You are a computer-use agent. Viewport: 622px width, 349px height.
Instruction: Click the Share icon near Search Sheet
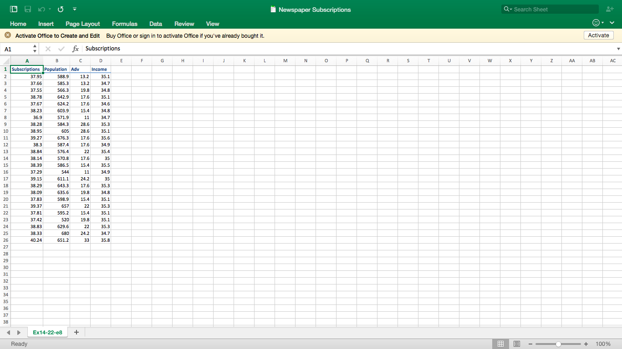point(610,9)
